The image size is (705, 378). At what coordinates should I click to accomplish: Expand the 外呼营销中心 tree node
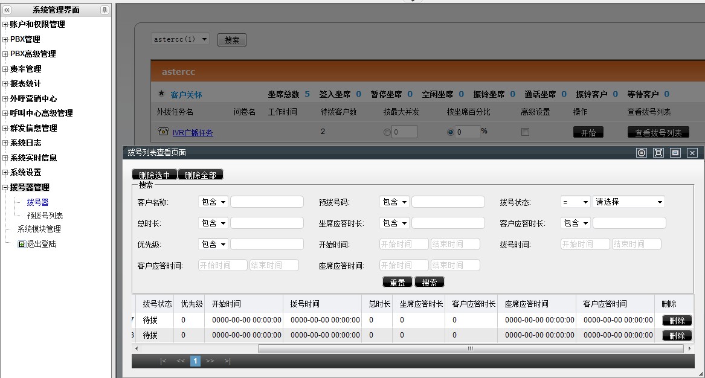(5, 98)
